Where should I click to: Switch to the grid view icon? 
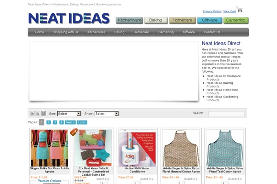[x=43, y=114]
